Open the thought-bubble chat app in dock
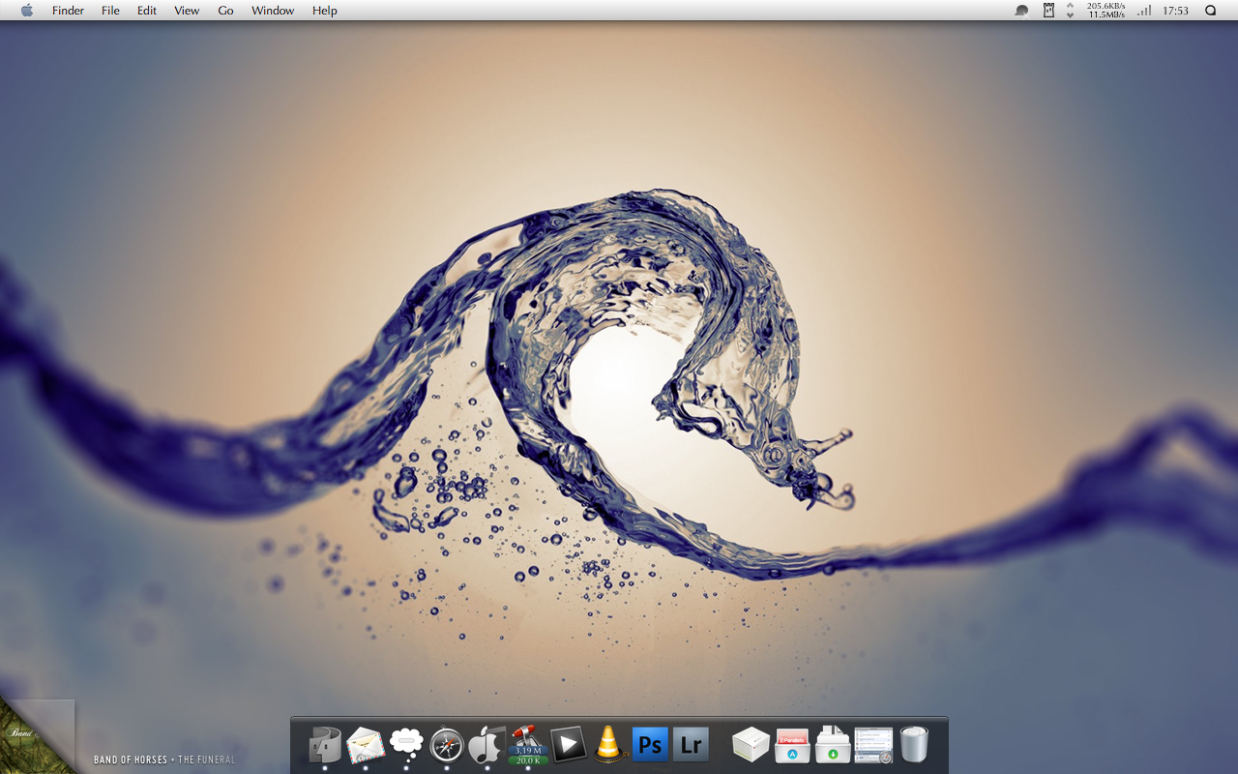Image resolution: width=1238 pixels, height=774 pixels. coord(406,745)
